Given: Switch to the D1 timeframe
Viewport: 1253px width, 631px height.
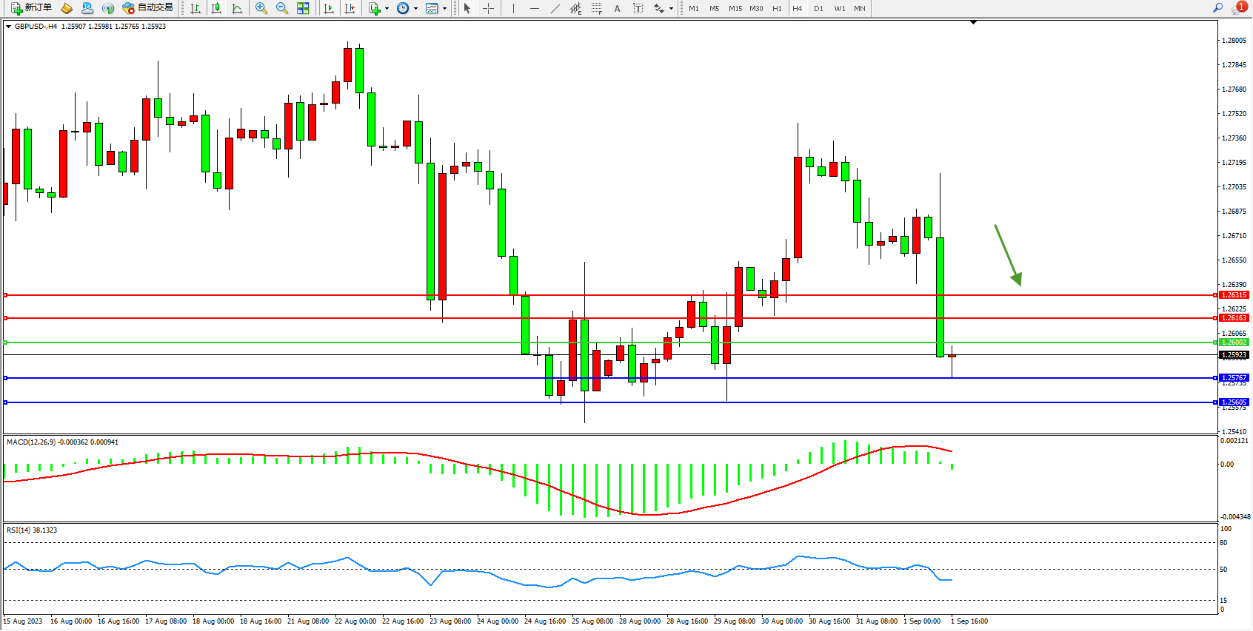Looking at the screenshot, I should point(818,8).
